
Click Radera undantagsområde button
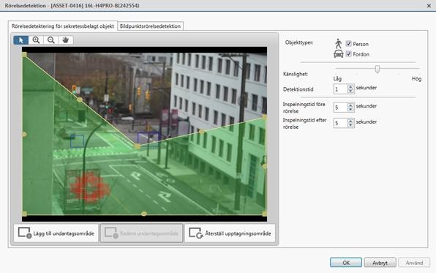tap(141, 233)
